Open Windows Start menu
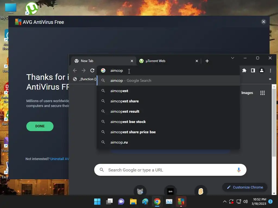This screenshot has width=278, height=208. click(x=97, y=201)
